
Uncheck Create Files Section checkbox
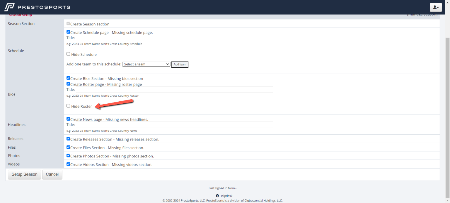click(x=68, y=147)
